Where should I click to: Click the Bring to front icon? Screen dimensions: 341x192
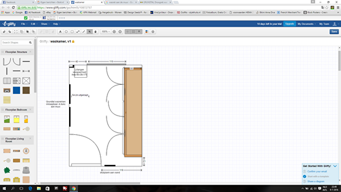[28, 32]
